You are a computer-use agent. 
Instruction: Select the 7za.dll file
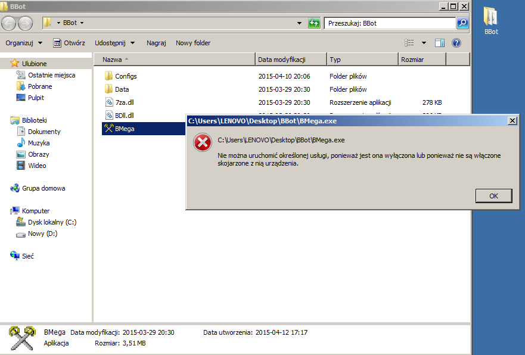[x=125, y=102]
